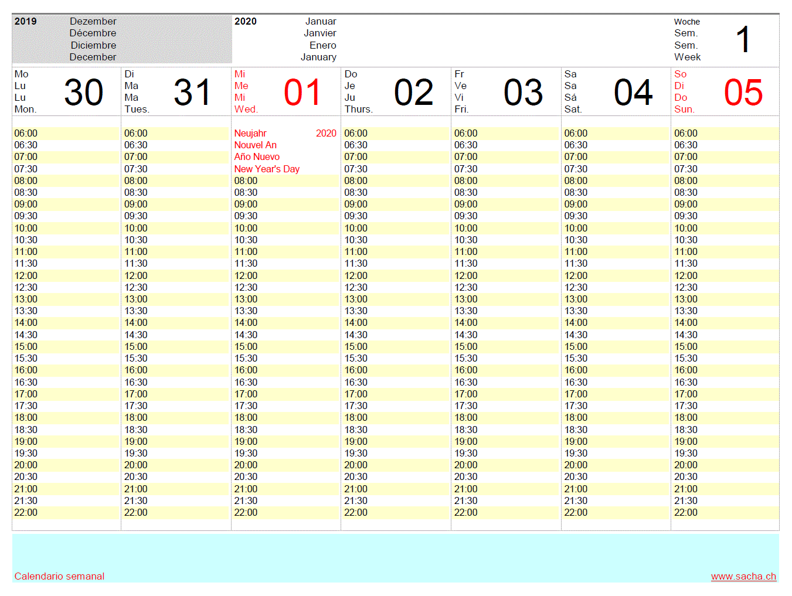Click the 'January' month name

pos(318,57)
